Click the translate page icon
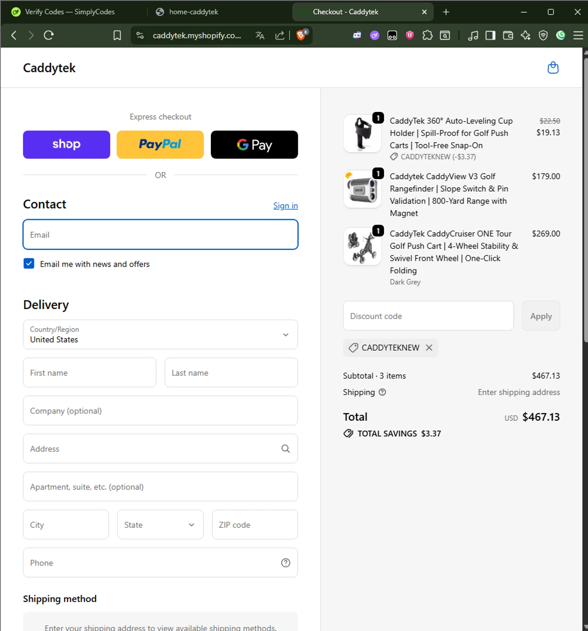Image resolution: width=588 pixels, height=631 pixels. tap(260, 35)
